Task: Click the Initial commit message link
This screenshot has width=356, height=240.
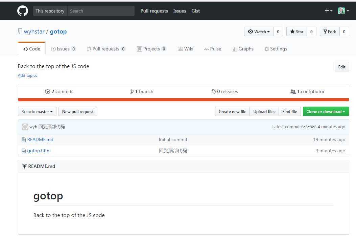Action: tap(173, 139)
